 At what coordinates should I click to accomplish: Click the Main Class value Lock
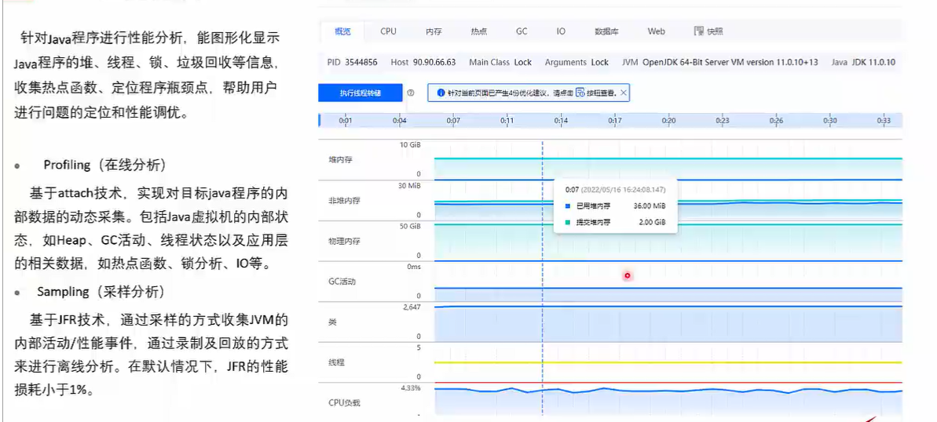point(523,62)
